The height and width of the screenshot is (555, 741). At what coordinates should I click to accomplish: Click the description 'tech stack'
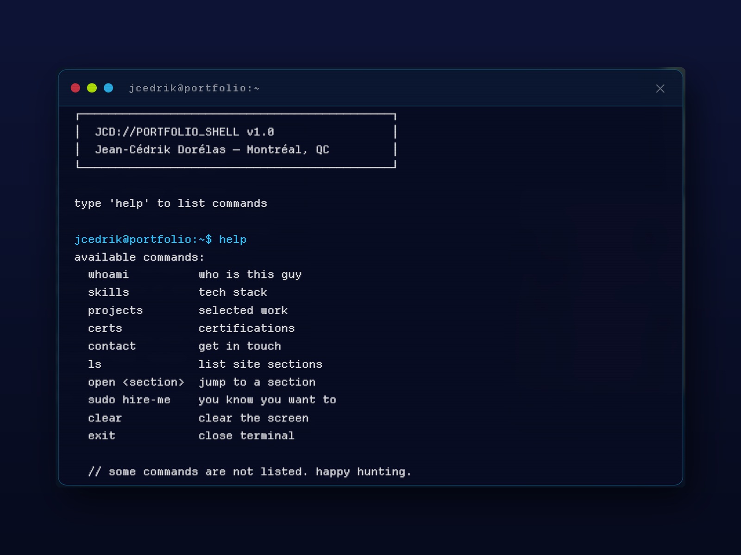click(x=233, y=292)
